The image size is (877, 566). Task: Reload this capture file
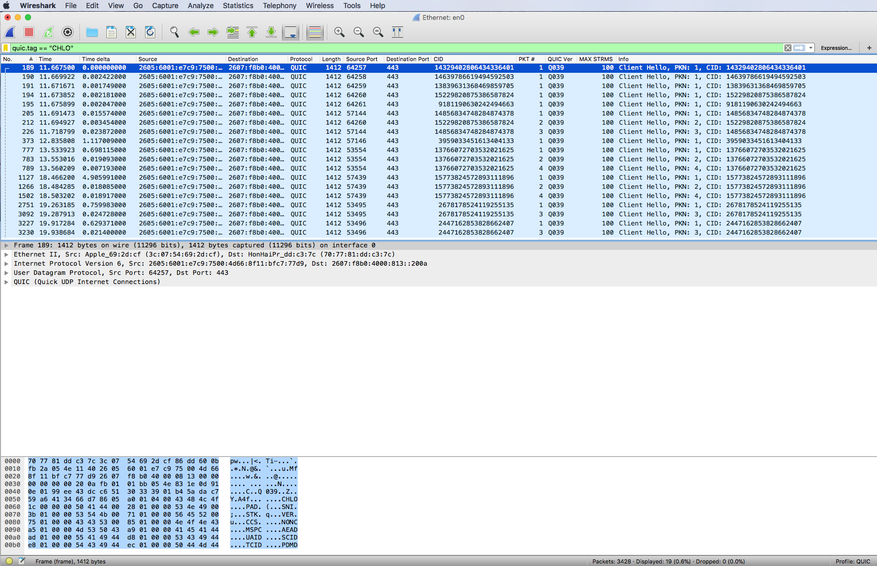pos(150,32)
